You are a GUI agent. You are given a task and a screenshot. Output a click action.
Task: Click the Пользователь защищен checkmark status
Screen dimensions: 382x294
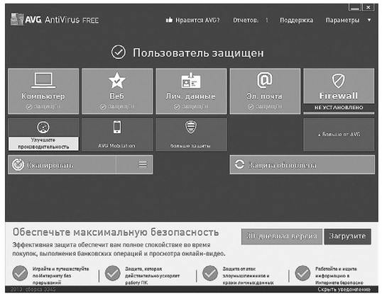click(119, 52)
